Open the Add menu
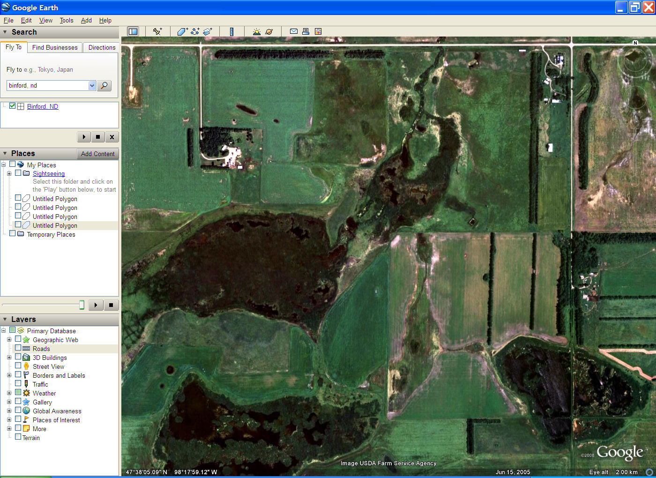The height and width of the screenshot is (478, 656). tap(86, 20)
